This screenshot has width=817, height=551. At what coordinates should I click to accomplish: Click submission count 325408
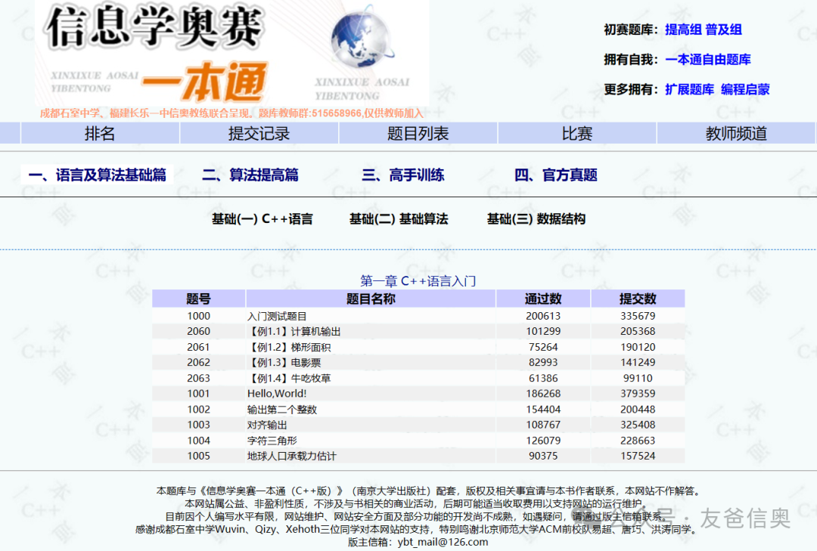tap(638, 425)
